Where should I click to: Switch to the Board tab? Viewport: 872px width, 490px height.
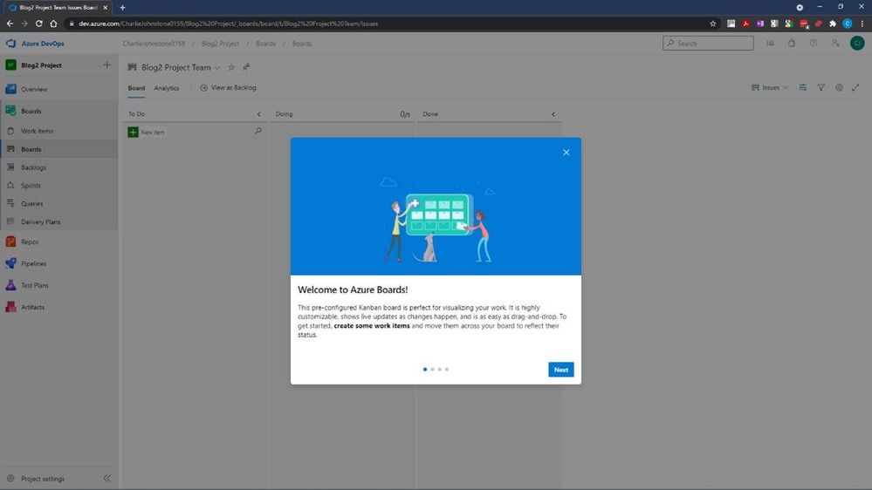136,88
